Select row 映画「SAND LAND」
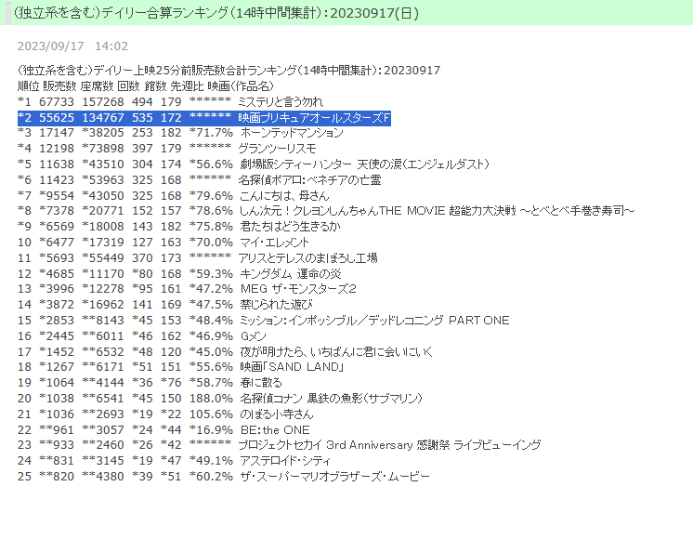This screenshot has height=539, width=693. [181, 366]
